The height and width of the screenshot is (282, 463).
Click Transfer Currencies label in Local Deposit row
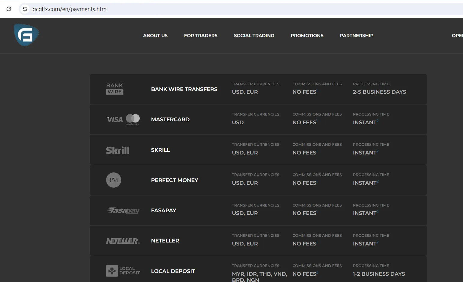click(255, 266)
